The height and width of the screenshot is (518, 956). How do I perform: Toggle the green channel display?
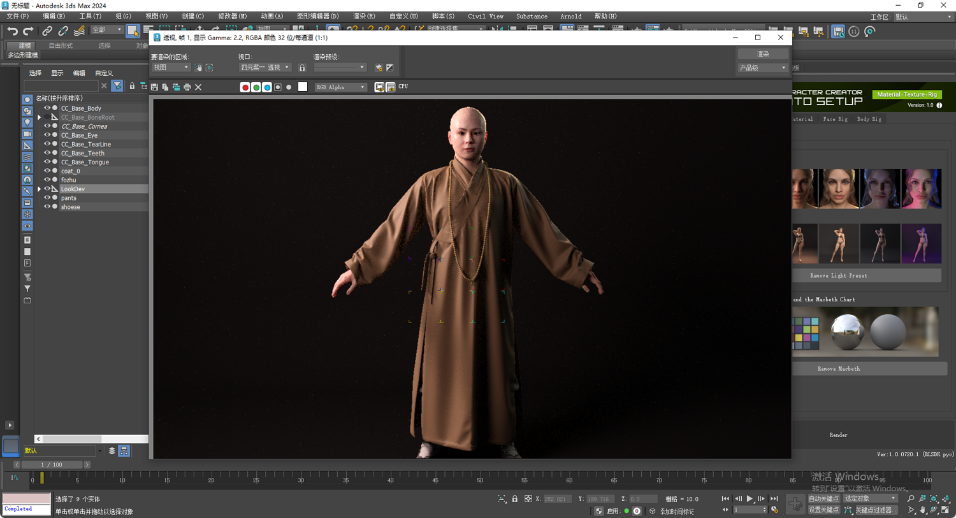tap(256, 87)
